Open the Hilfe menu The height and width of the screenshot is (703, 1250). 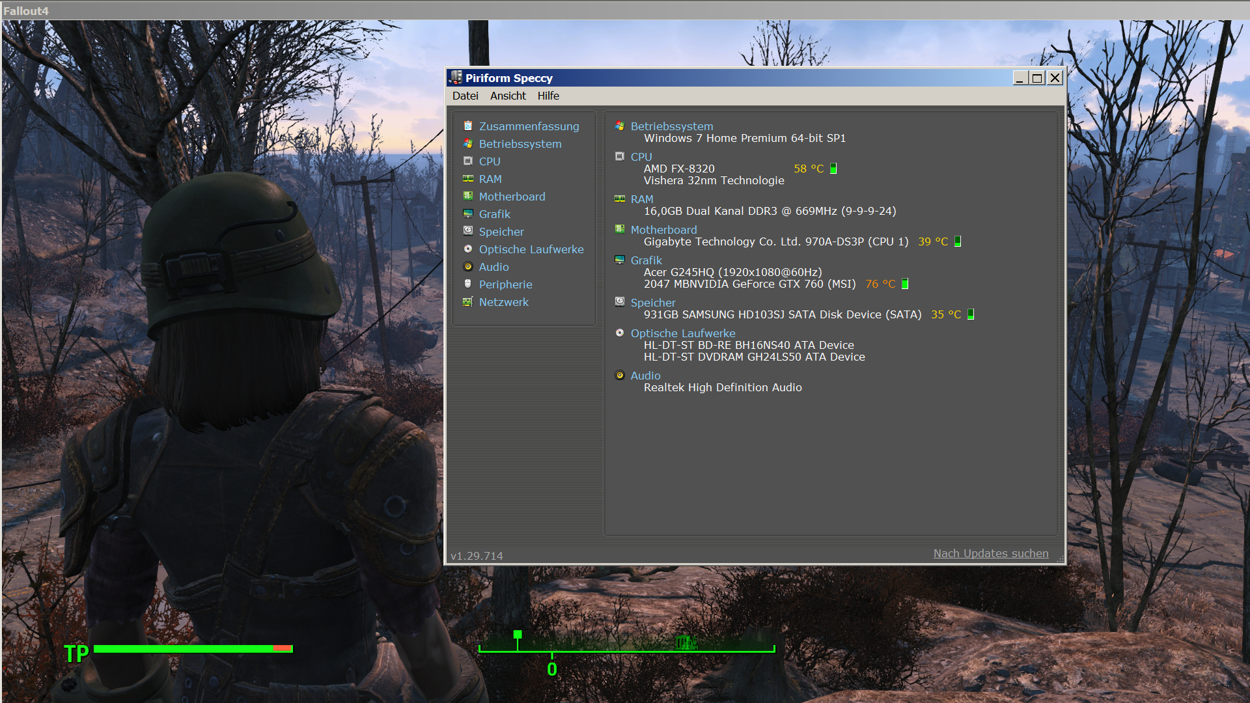point(548,96)
